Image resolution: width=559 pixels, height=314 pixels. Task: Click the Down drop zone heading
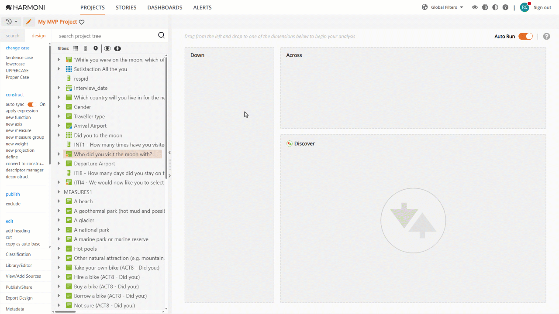coord(197,55)
